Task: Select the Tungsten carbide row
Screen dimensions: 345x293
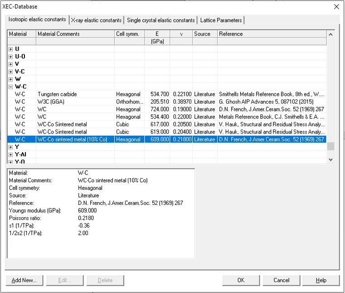Action: point(57,94)
